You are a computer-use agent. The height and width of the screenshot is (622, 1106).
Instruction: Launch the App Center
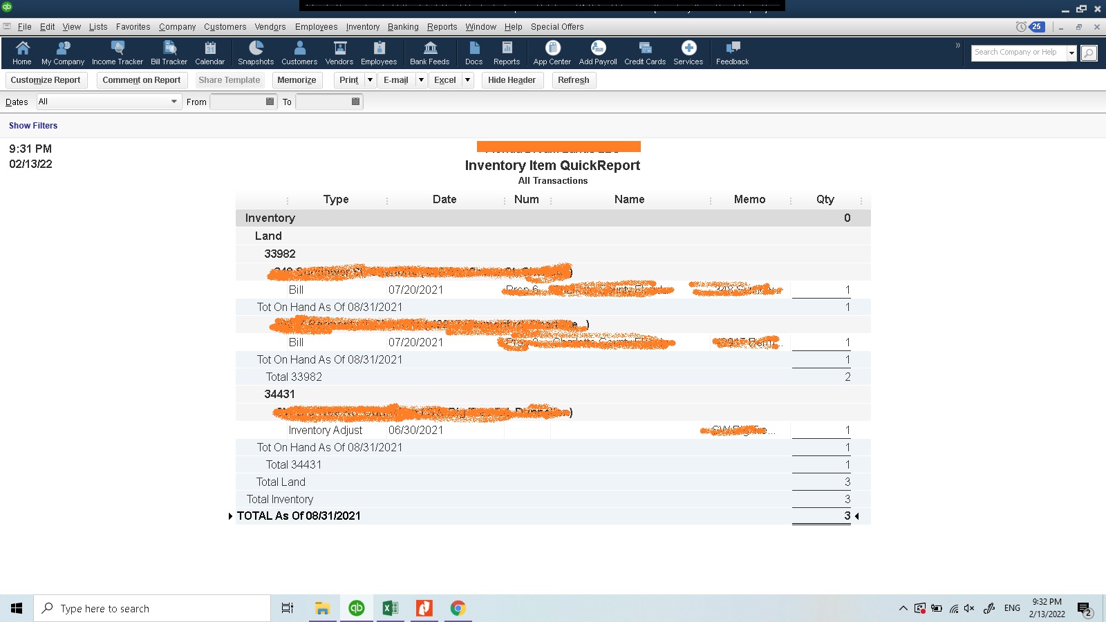(x=551, y=52)
